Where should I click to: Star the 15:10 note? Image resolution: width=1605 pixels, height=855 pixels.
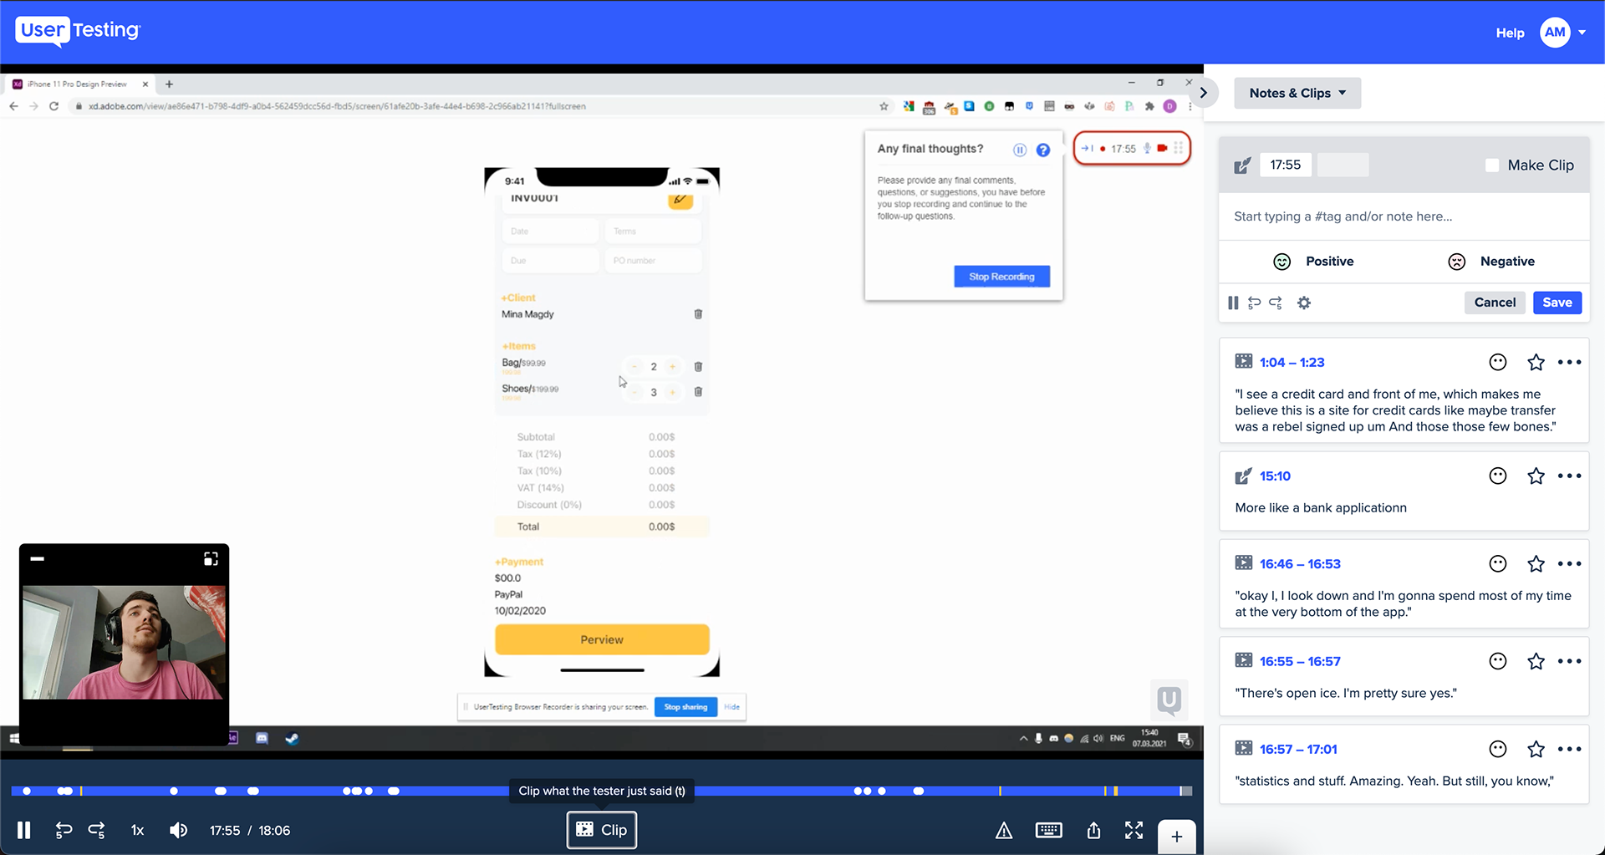click(1536, 476)
